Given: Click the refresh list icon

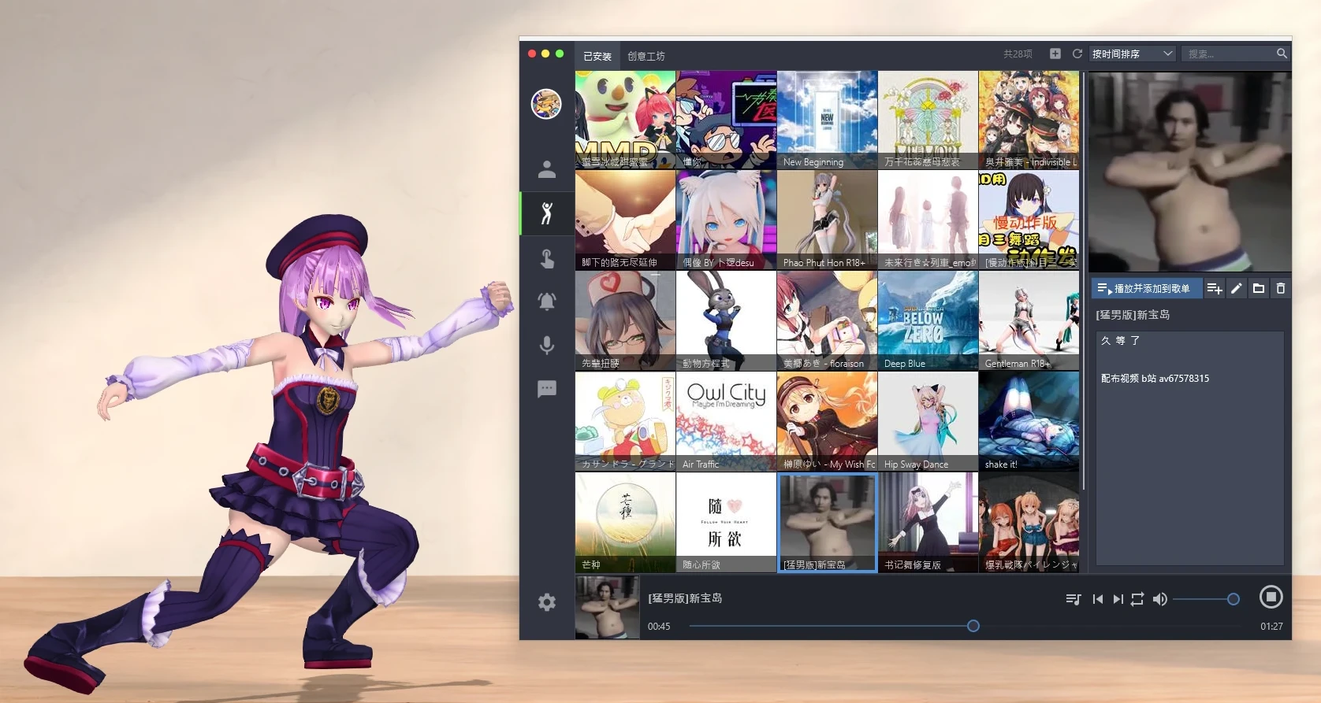Looking at the screenshot, I should [1077, 54].
